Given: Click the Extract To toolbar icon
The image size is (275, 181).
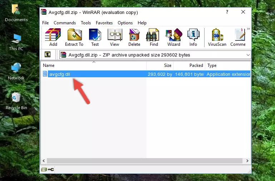Looking at the screenshot, I should (x=74, y=37).
